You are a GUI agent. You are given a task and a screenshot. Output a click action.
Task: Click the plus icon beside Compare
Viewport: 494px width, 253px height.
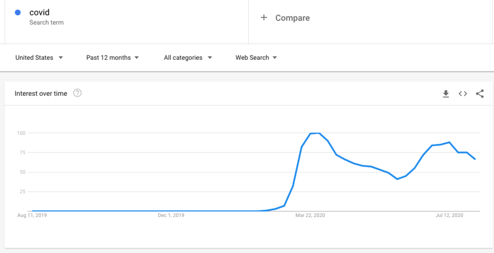pyautogui.click(x=264, y=18)
